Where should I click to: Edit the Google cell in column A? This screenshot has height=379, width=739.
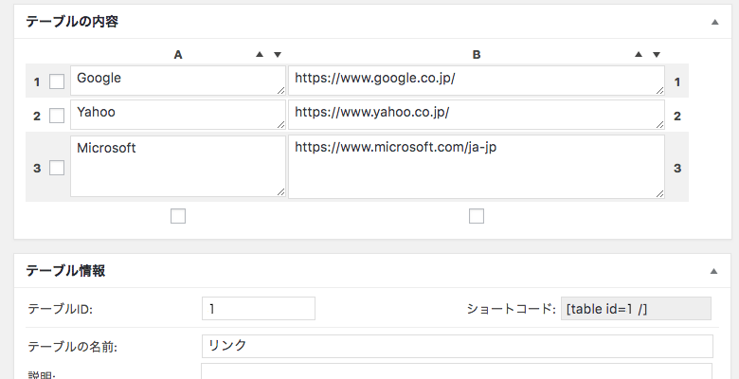178,81
